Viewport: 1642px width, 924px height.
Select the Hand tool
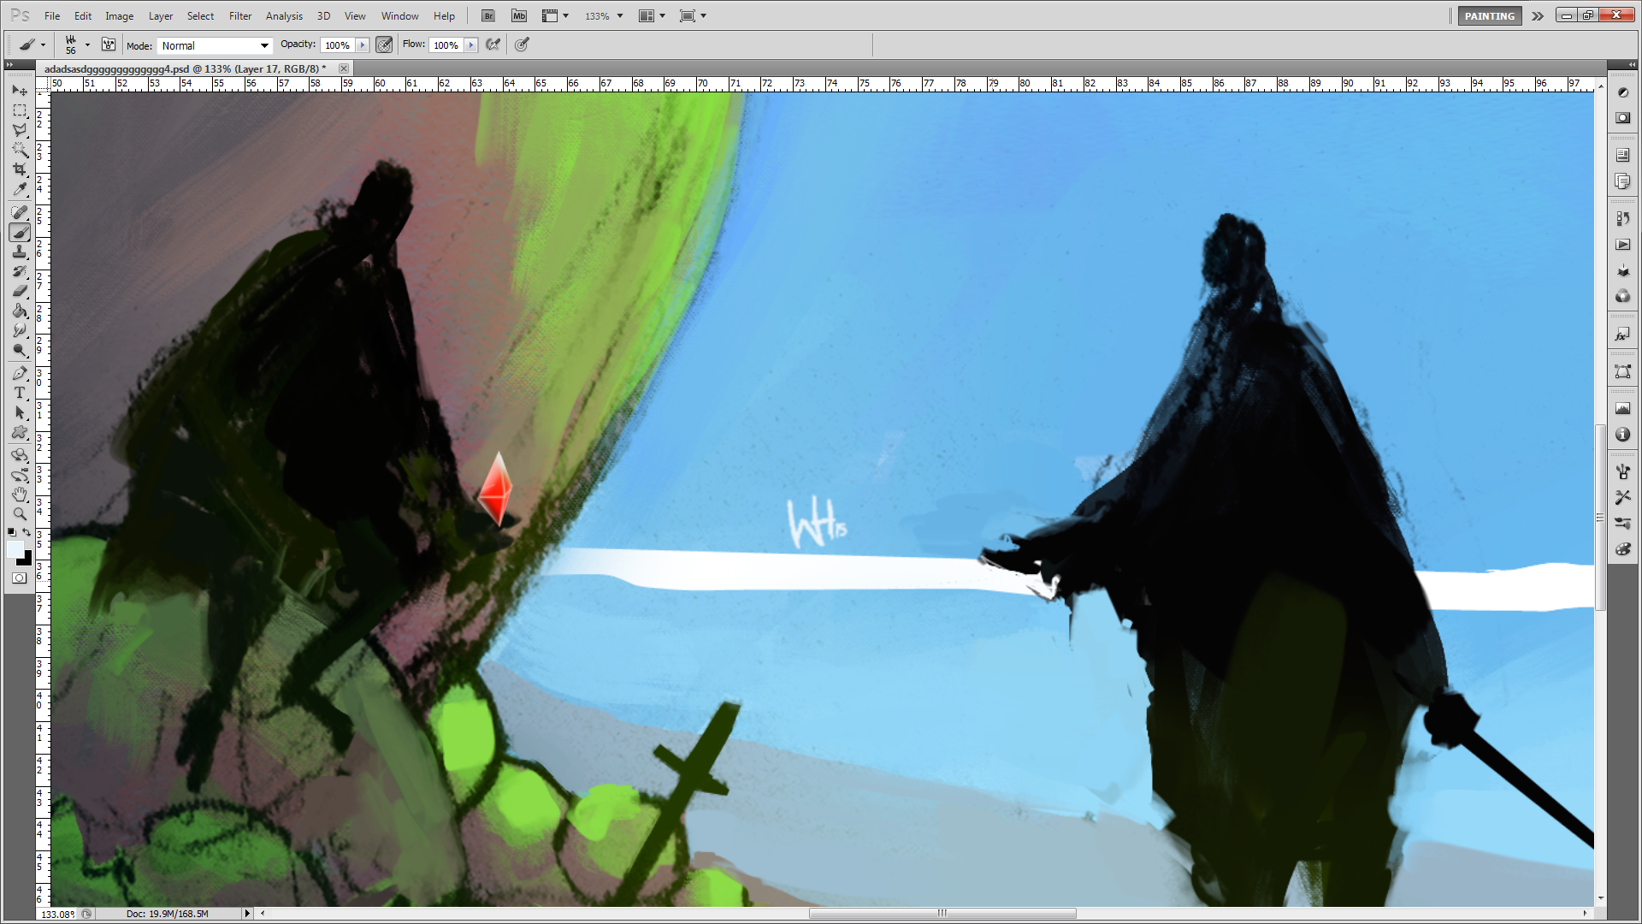20,495
